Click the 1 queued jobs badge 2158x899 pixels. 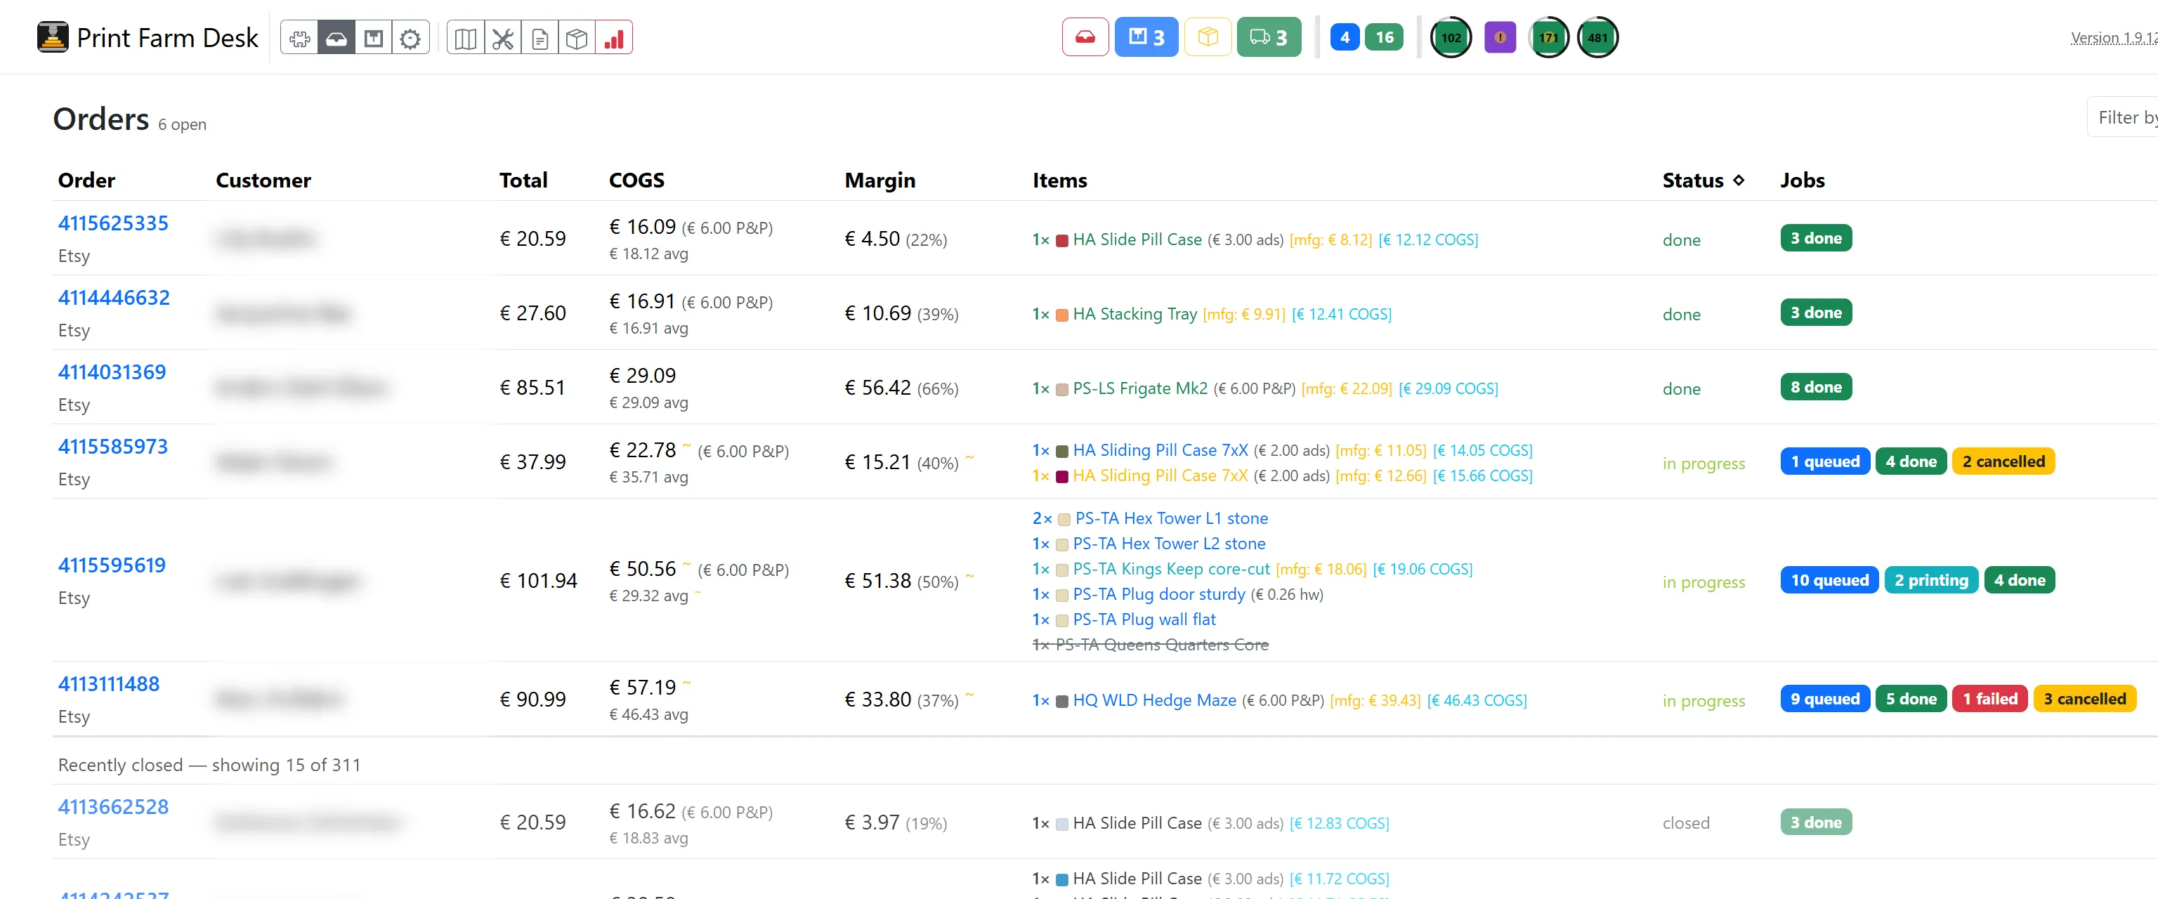pos(1824,461)
